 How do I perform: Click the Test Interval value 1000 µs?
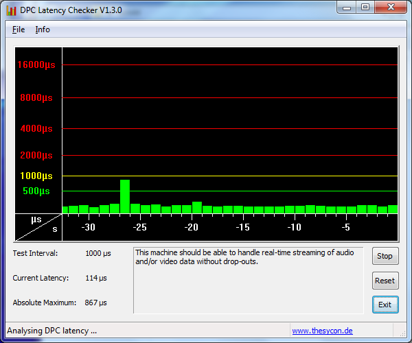pyautogui.click(x=98, y=254)
